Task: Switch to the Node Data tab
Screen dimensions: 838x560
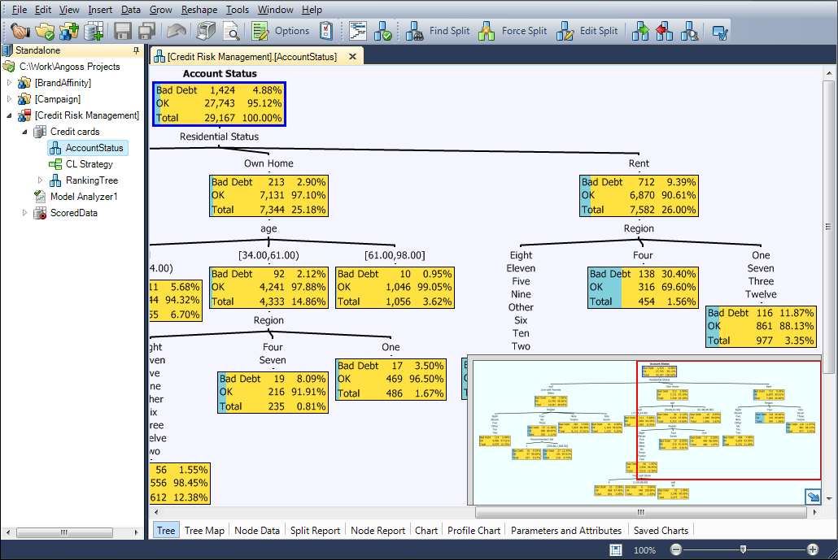Action: 257,530
